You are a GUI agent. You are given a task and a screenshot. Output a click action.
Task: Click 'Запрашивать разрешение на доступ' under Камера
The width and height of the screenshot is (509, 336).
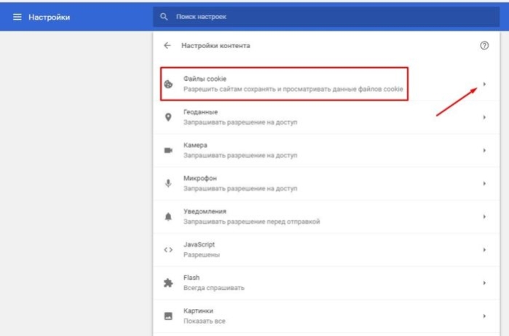click(240, 155)
